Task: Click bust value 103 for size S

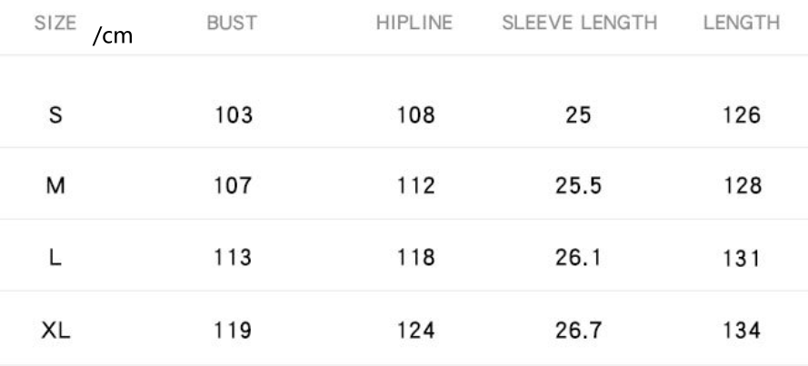Action: coord(233,115)
